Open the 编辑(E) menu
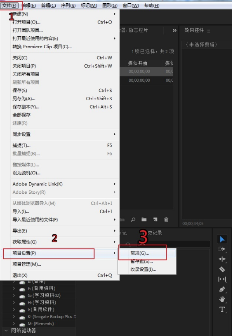Image resolution: width=233 pixels, height=336 pixels. pos(29,5)
